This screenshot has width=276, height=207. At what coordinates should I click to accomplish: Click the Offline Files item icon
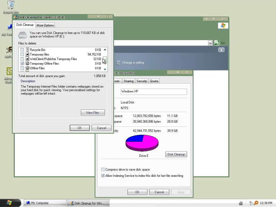[x=27, y=68]
